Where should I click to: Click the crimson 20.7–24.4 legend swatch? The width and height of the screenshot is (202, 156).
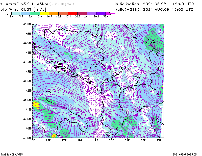click(x=82, y=13)
